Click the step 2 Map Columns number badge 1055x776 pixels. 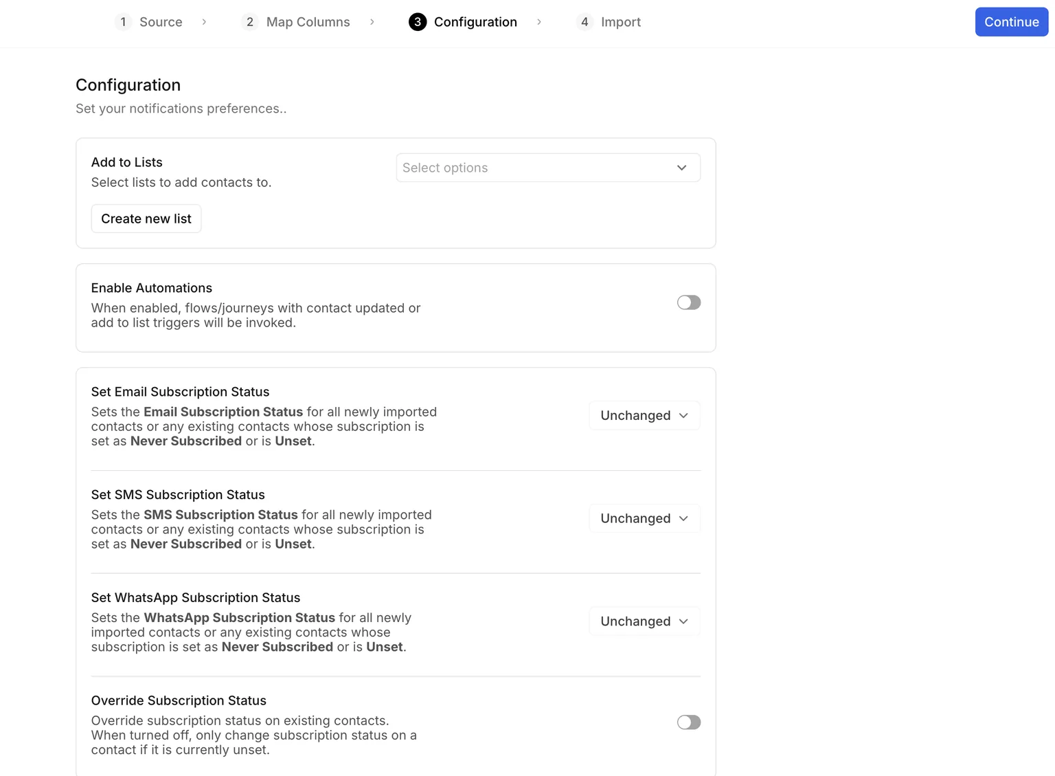pos(250,22)
